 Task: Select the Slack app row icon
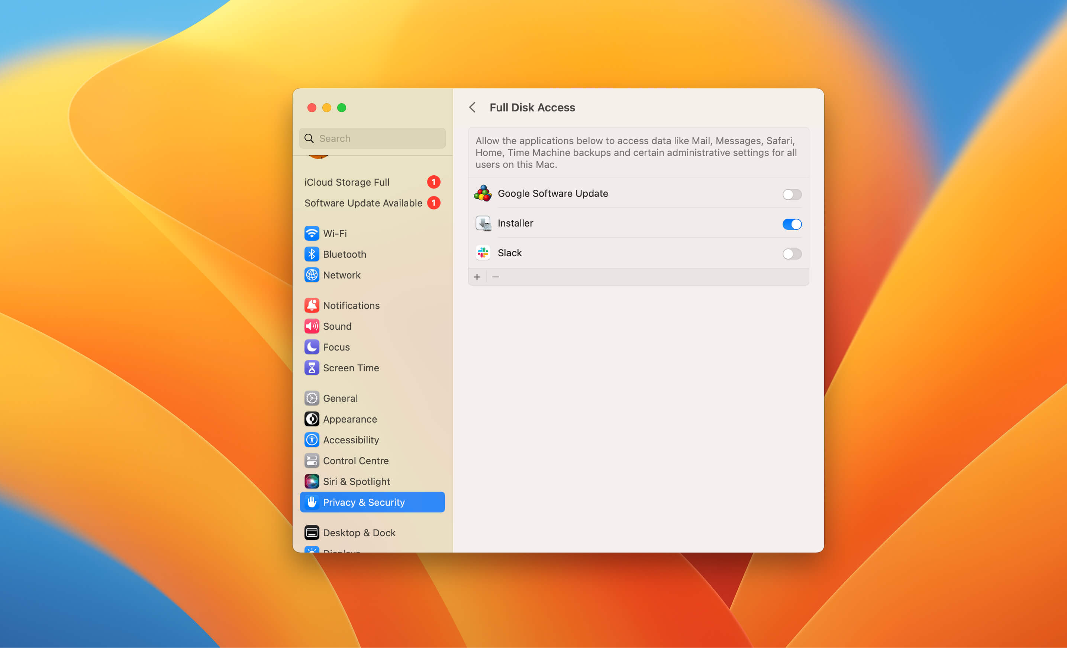point(483,253)
